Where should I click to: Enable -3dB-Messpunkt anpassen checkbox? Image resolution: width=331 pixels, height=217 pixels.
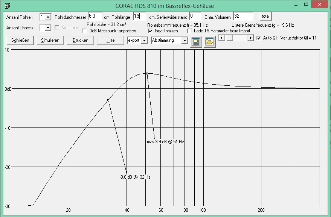click(84, 31)
